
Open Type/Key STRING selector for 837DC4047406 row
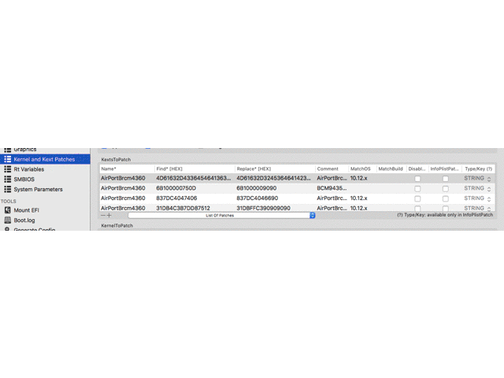(x=477, y=198)
